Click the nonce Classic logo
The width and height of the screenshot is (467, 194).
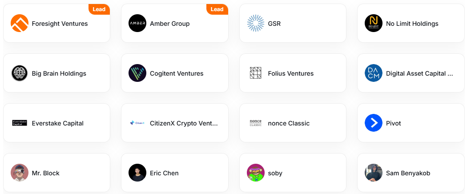click(x=256, y=123)
